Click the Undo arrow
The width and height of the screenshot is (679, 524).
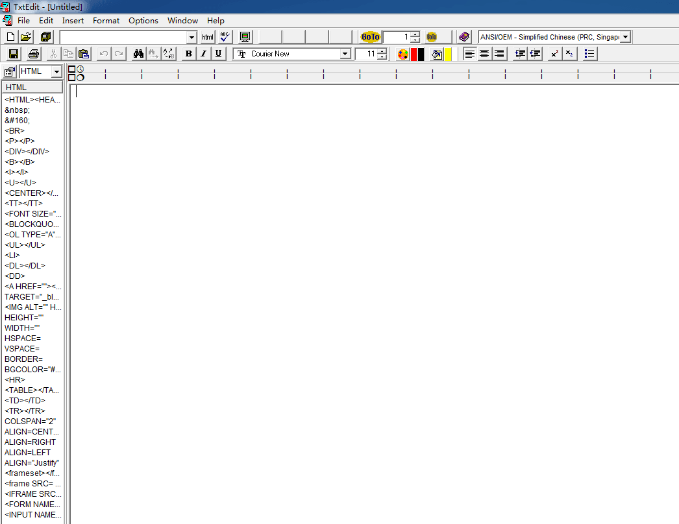[x=103, y=54]
